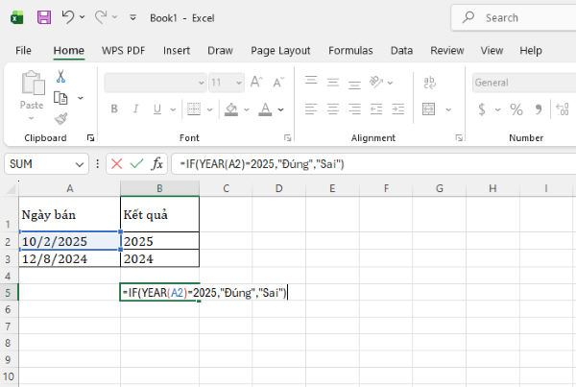
Task: Click the Copy icon
Action: (60, 98)
